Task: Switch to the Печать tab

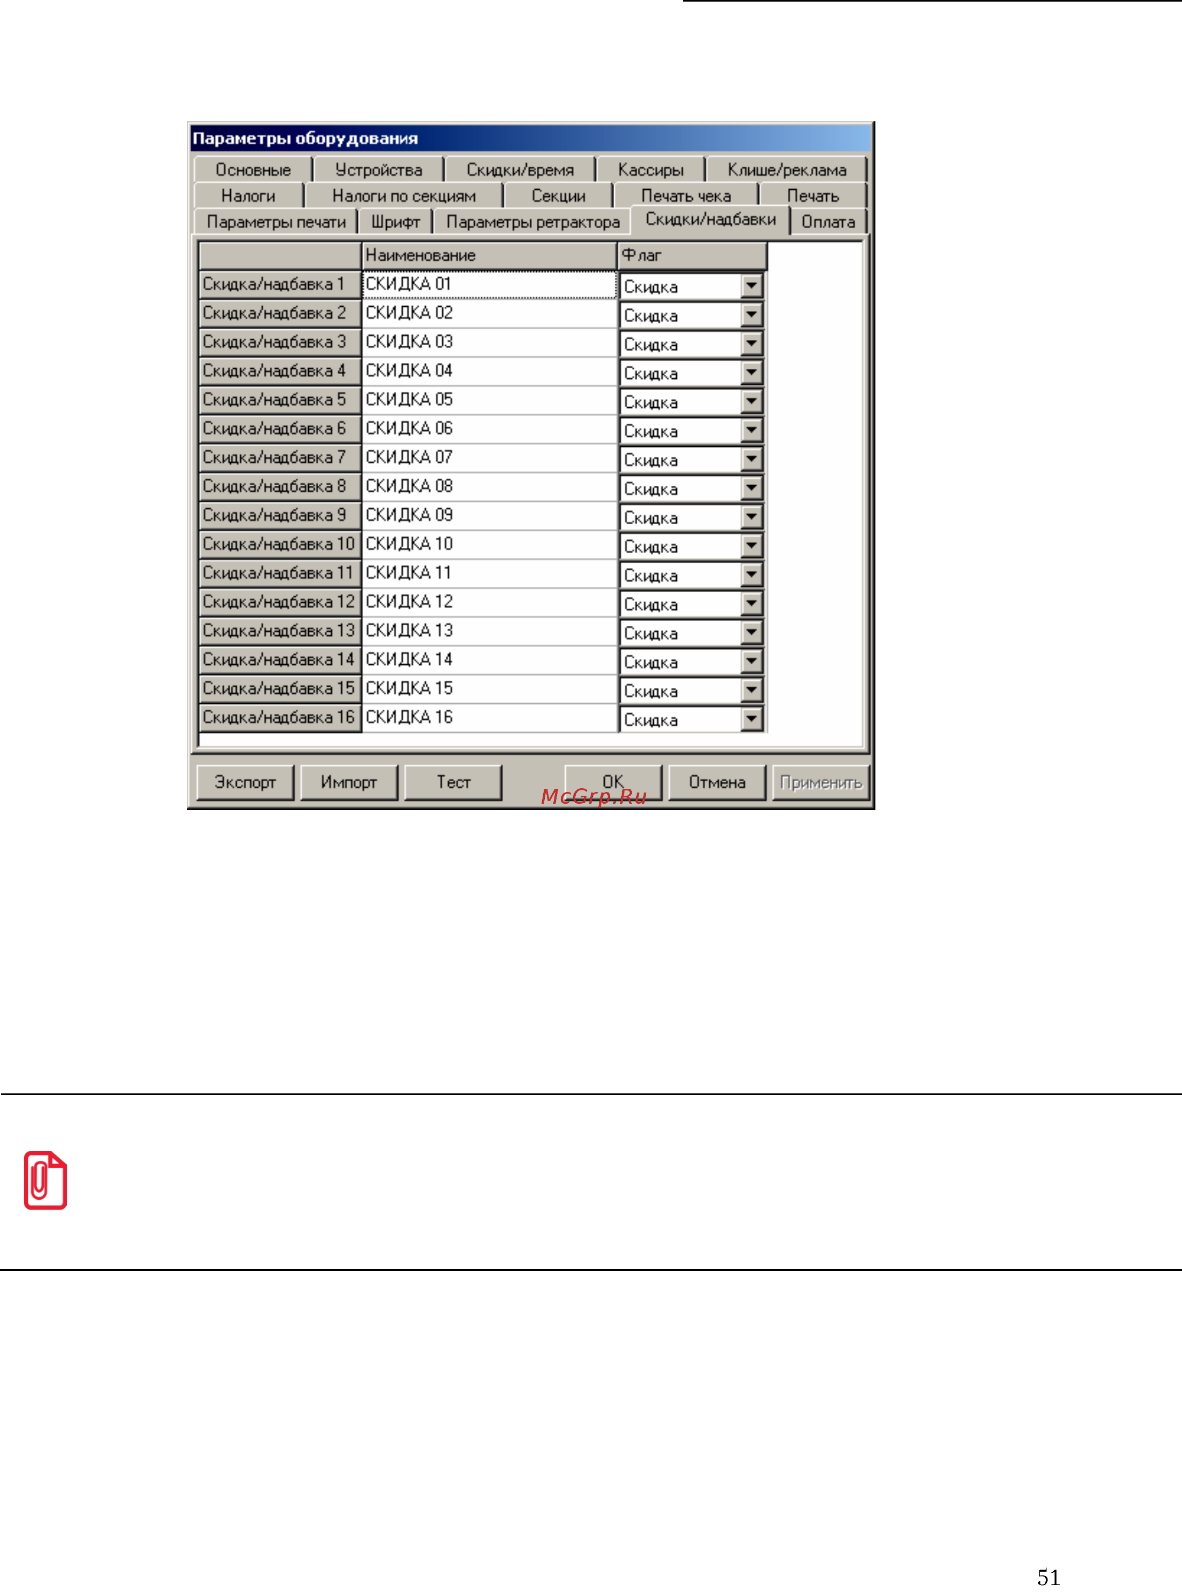Action: pos(813,196)
